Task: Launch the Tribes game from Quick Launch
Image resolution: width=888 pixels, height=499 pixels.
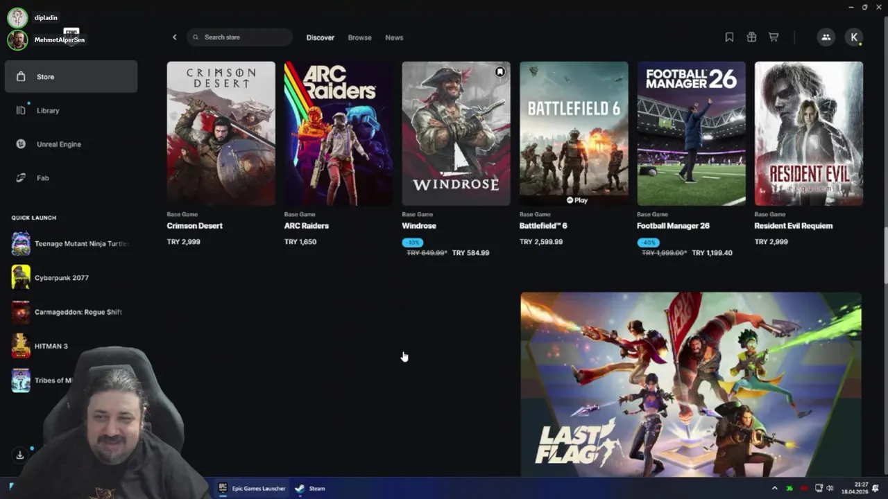Action: 42,380
